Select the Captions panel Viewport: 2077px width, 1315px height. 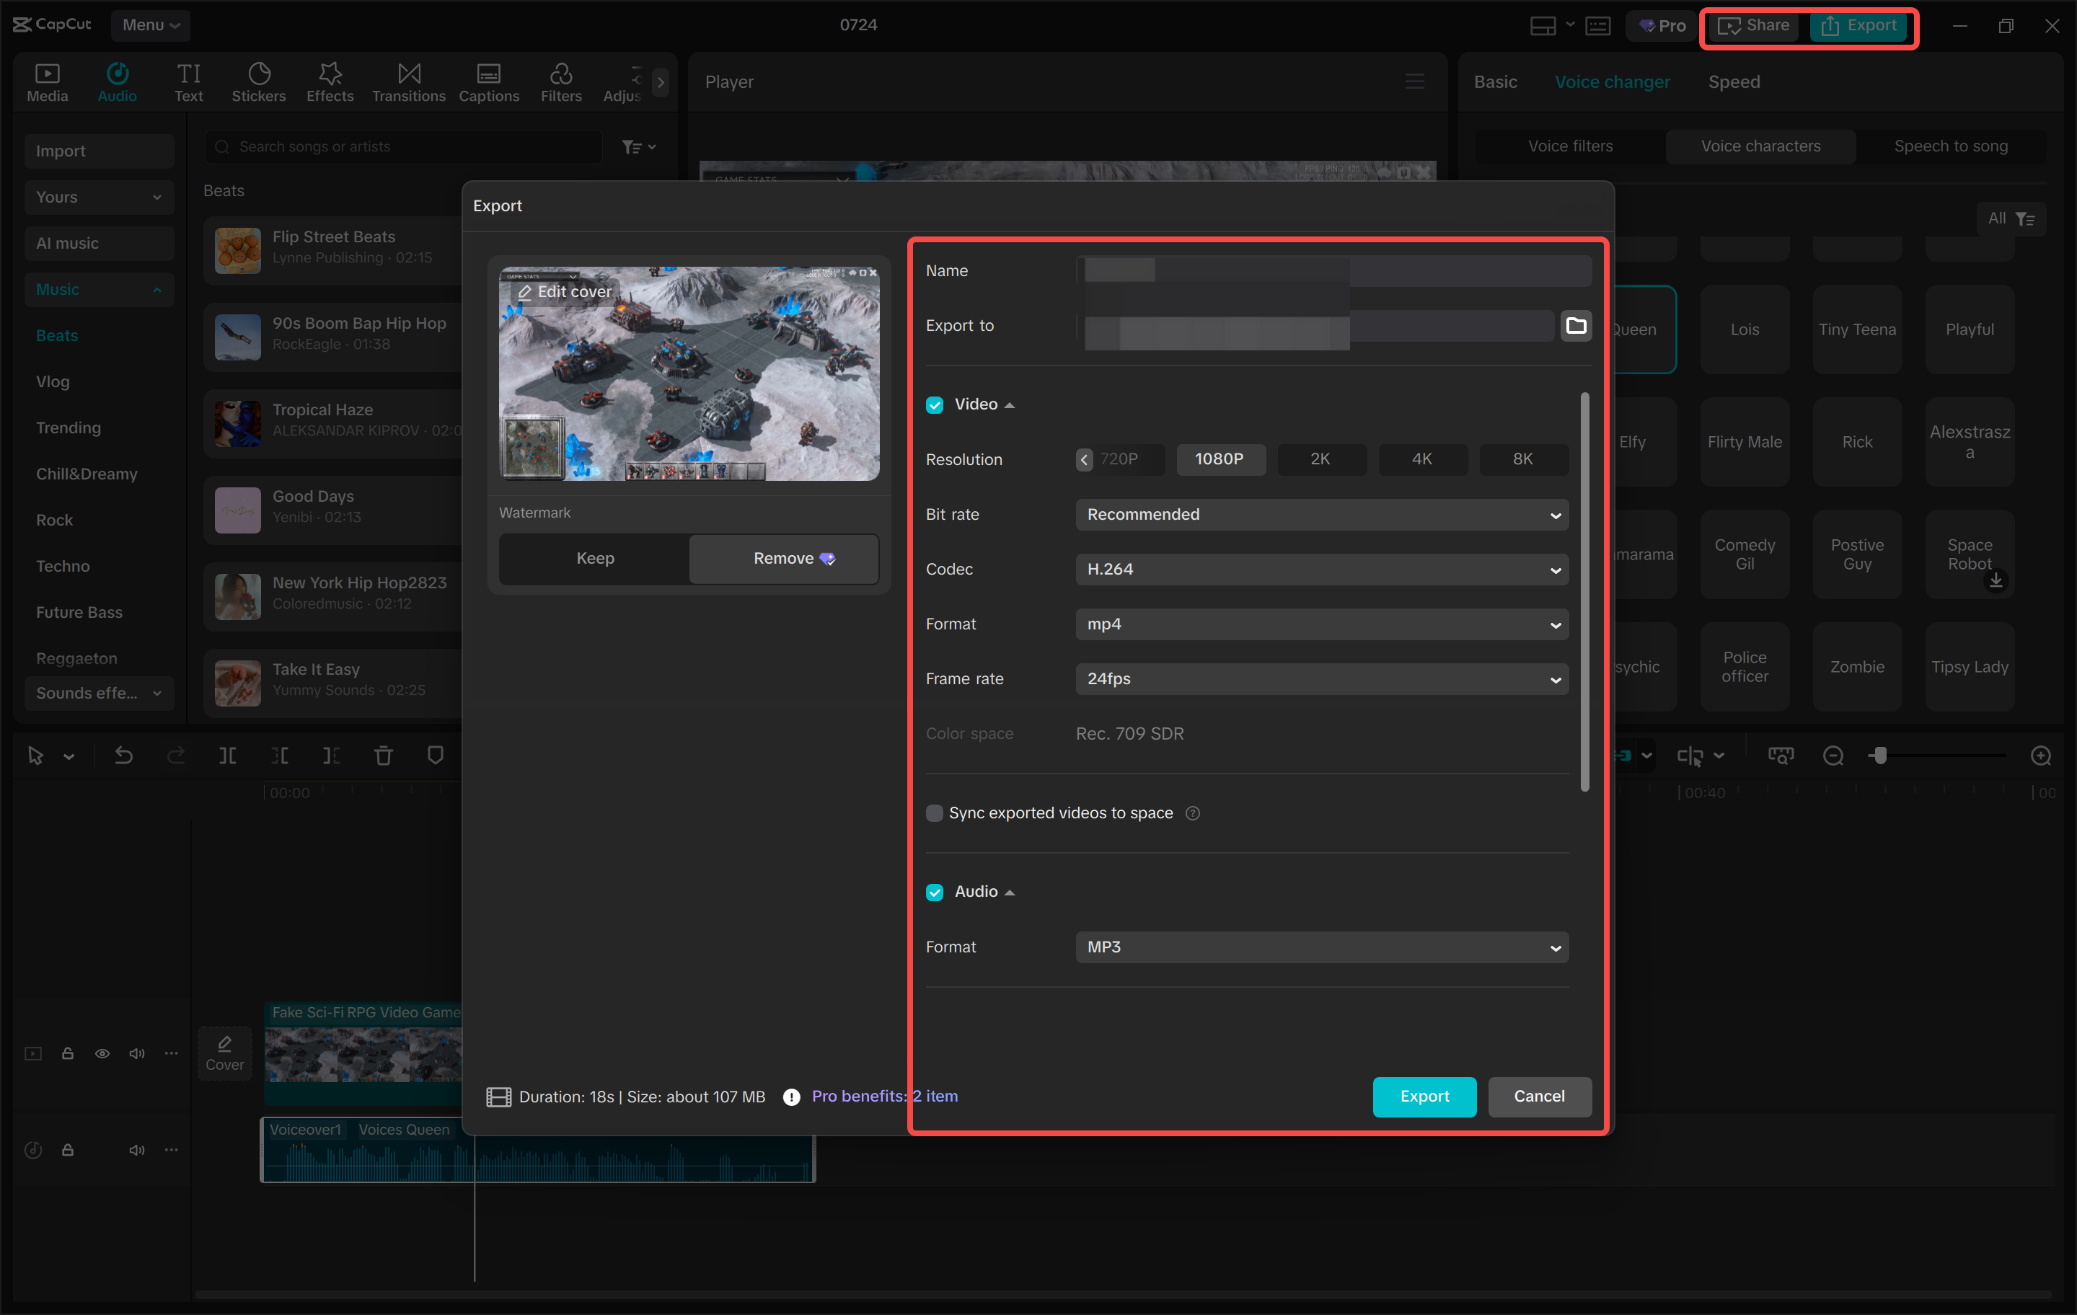(x=488, y=81)
